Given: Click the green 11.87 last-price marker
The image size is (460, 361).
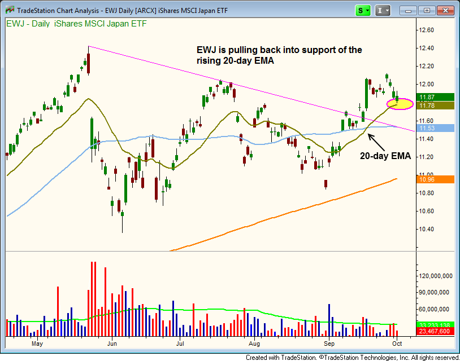Looking at the screenshot, I should click(x=432, y=97).
